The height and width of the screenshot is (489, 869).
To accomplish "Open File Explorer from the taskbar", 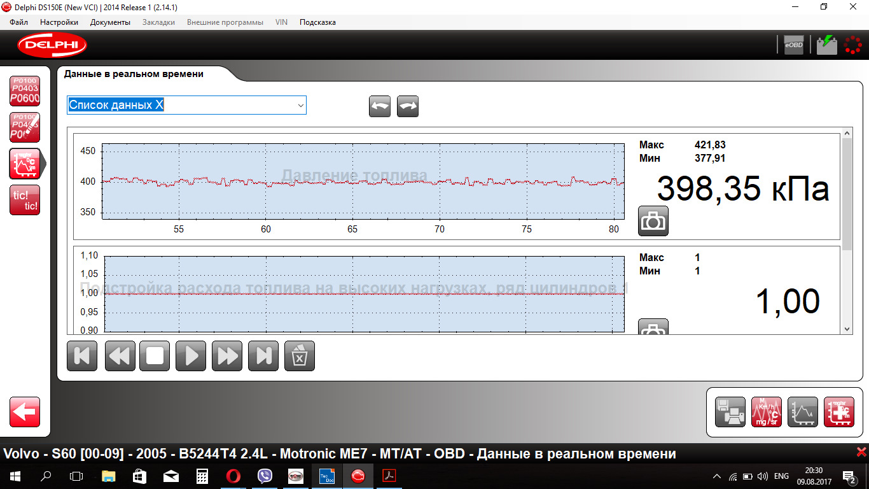I will coord(109,476).
